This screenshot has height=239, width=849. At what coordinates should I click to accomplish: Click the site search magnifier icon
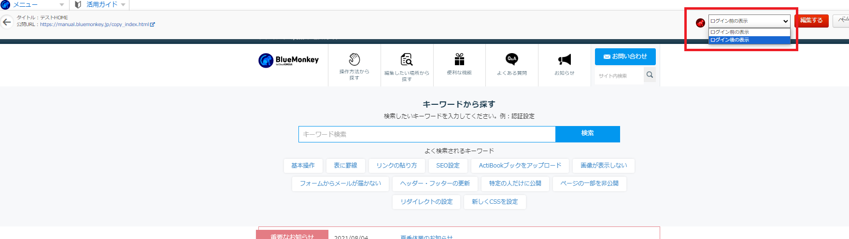[650, 75]
